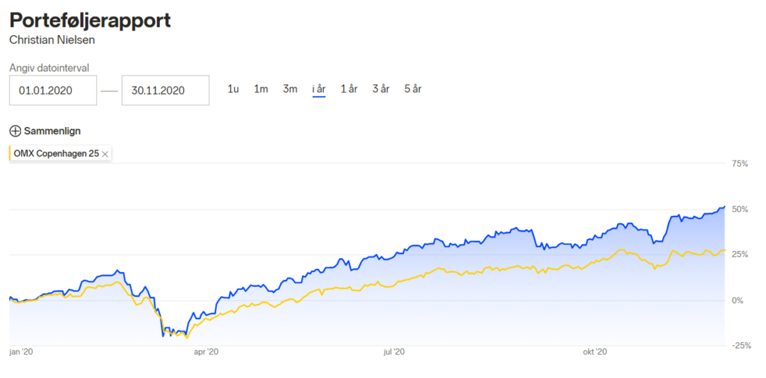Screen dimensions: 766x378
Task: Click the yellow OMX color marker
Action: pos(10,154)
